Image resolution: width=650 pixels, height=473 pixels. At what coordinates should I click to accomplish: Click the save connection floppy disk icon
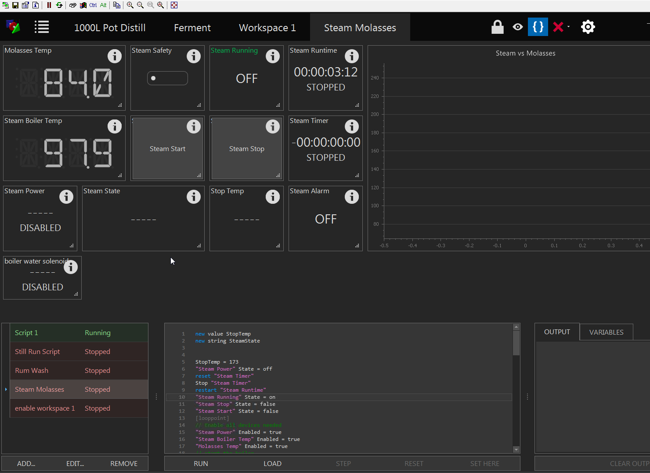click(15, 5)
